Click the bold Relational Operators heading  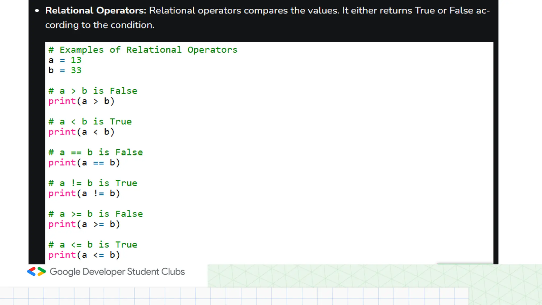(96, 11)
